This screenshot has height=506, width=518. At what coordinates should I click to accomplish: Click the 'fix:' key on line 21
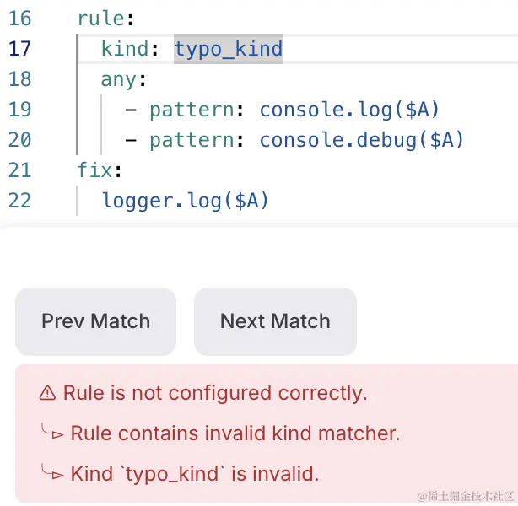tap(100, 170)
